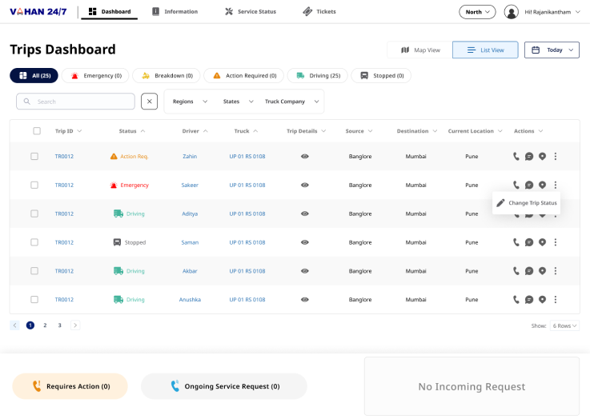Open the North region dropdown
590x419 pixels.
point(478,12)
